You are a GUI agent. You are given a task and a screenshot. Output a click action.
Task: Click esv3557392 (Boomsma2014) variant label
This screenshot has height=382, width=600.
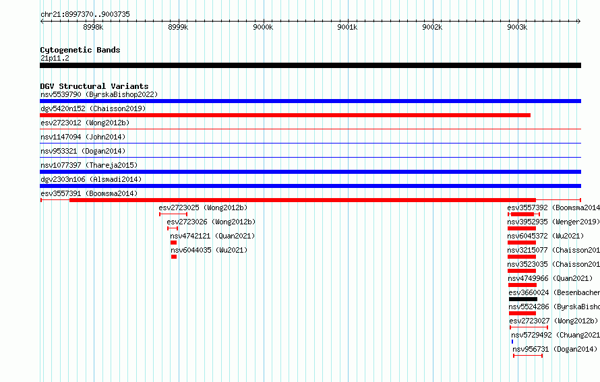(553, 208)
